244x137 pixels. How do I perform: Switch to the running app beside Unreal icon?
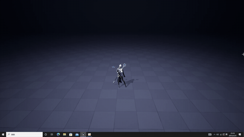tap(90, 134)
